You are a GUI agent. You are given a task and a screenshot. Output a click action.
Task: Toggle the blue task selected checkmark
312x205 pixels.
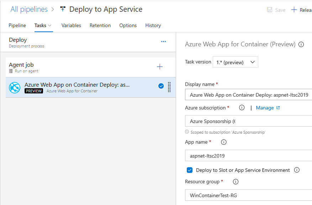pyautogui.click(x=161, y=86)
